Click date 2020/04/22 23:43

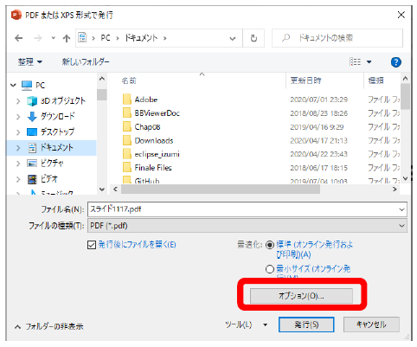tap(319, 154)
